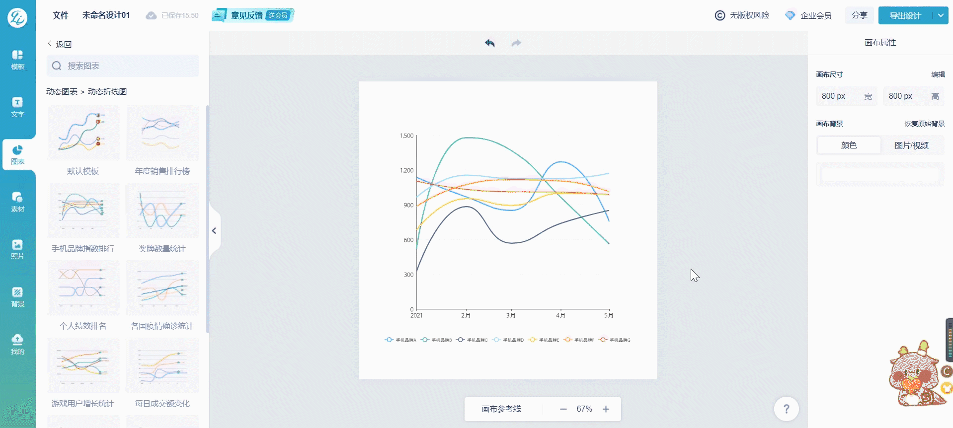The width and height of the screenshot is (953, 428).
Task: Select the 个人绩效排名 chart thumbnail
Action: click(x=83, y=288)
